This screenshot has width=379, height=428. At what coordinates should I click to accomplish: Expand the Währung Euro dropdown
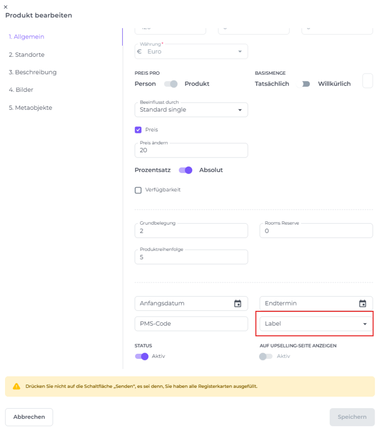(x=191, y=52)
